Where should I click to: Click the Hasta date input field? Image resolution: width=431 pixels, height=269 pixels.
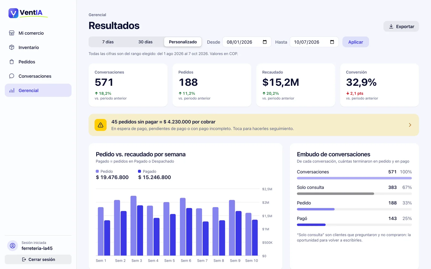point(314,42)
